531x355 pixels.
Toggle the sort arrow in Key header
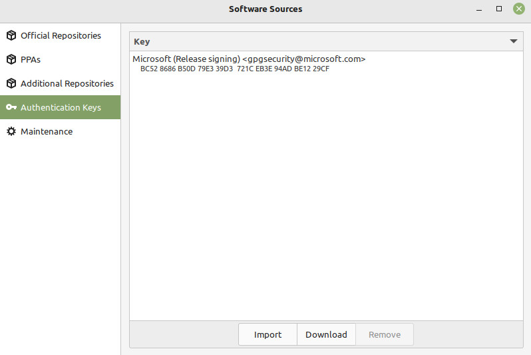(x=514, y=41)
